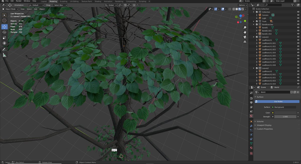
Task: Open the World properties tab
Action: pyautogui.click(x=251, y=116)
